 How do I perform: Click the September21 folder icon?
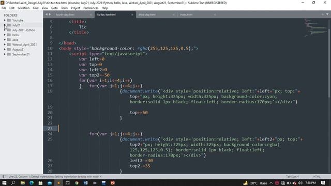pos(9,54)
